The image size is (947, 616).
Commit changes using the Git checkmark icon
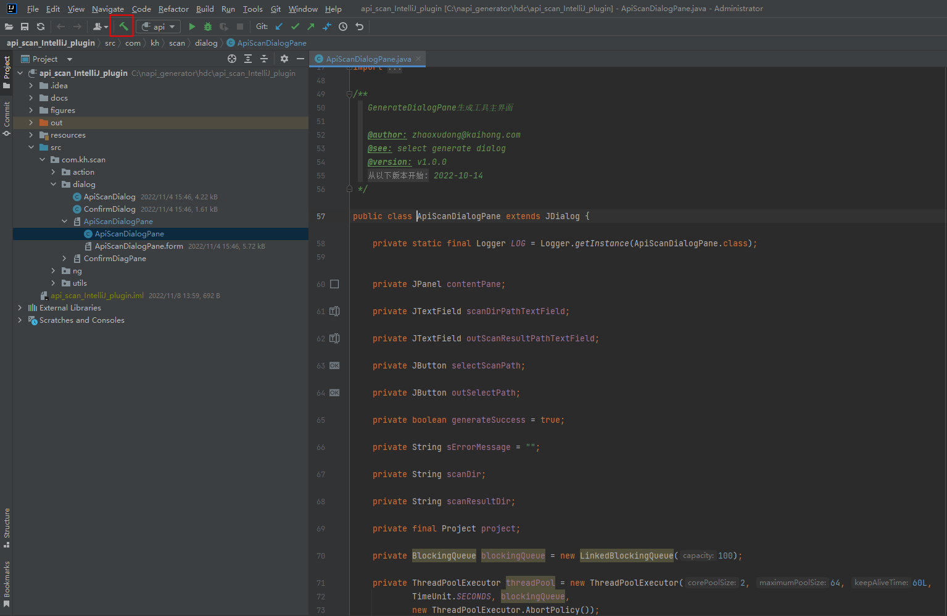click(x=295, y=27)
